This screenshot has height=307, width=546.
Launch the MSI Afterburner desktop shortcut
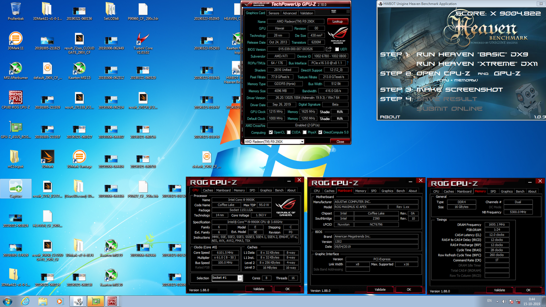click(16, 70)
